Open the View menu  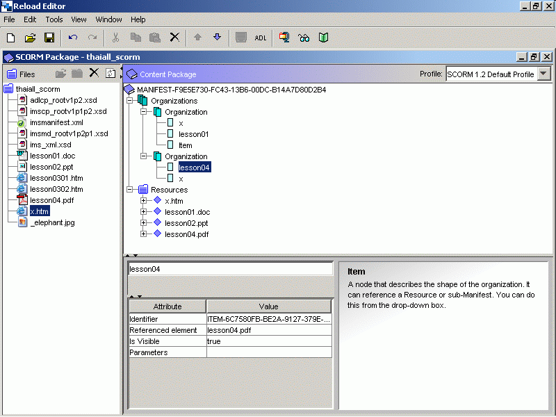[x=79, y=19]
